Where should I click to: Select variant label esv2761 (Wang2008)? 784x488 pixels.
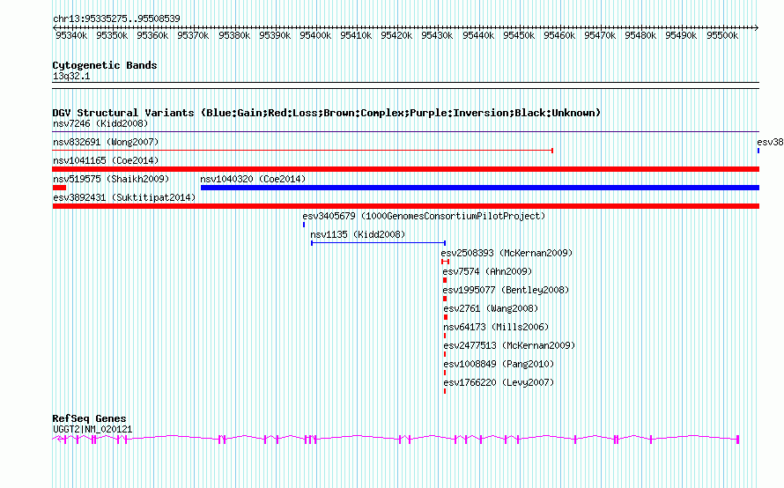coord(491,308)
